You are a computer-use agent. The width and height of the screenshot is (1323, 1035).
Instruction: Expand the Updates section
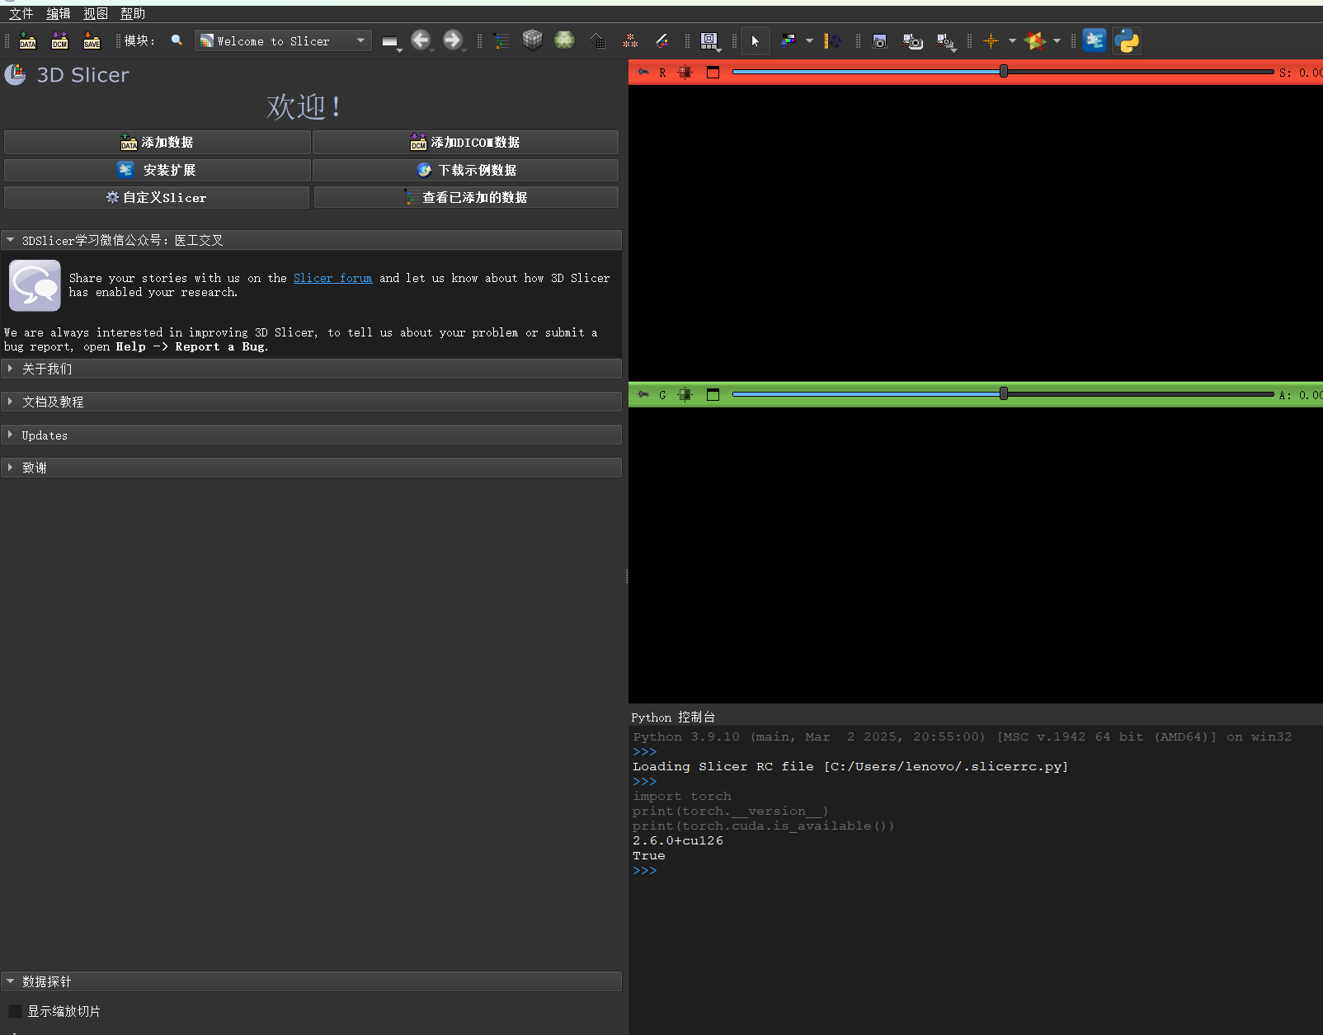point(311,435)
